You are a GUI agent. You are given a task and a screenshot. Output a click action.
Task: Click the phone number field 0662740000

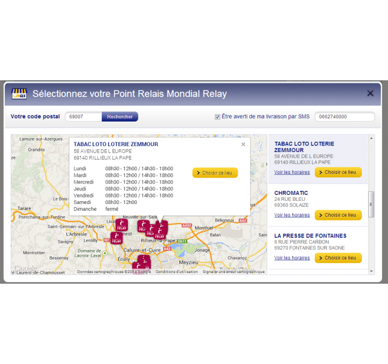(345, 117)
